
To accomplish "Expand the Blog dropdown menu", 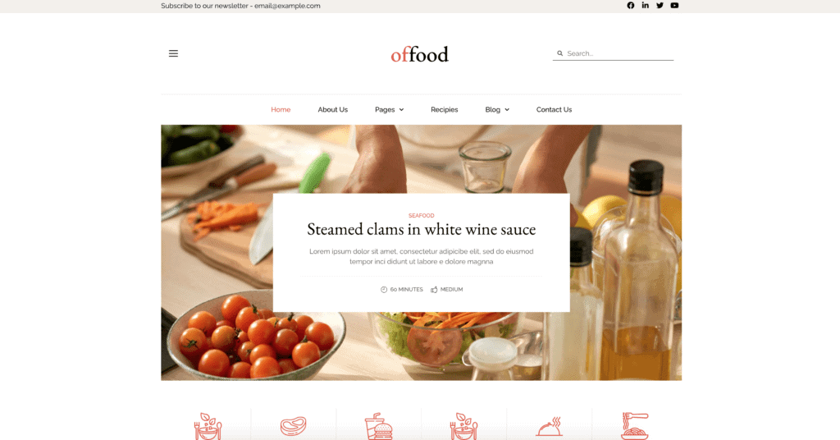I will pos(497,109).
